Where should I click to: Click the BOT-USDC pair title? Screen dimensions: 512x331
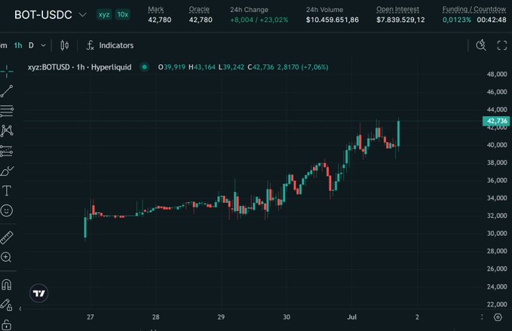pos(43,14)
